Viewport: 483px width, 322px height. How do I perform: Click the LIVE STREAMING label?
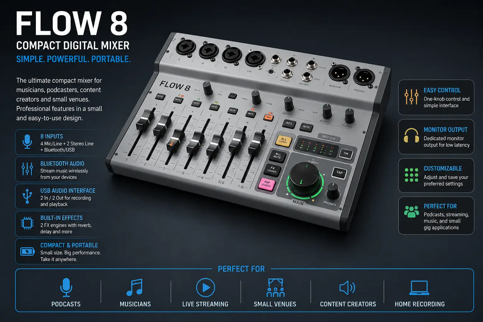point(205,304)
